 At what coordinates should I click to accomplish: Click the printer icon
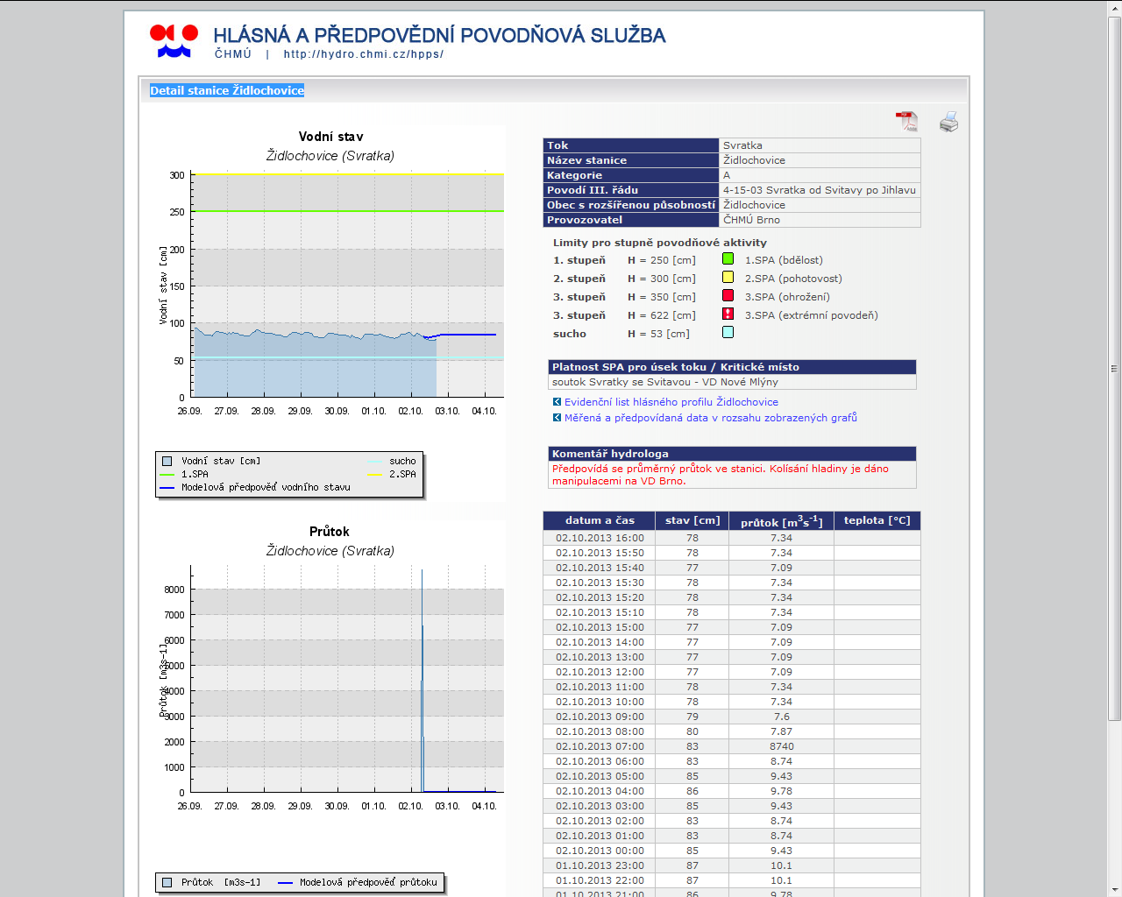[x=948, y=122]
